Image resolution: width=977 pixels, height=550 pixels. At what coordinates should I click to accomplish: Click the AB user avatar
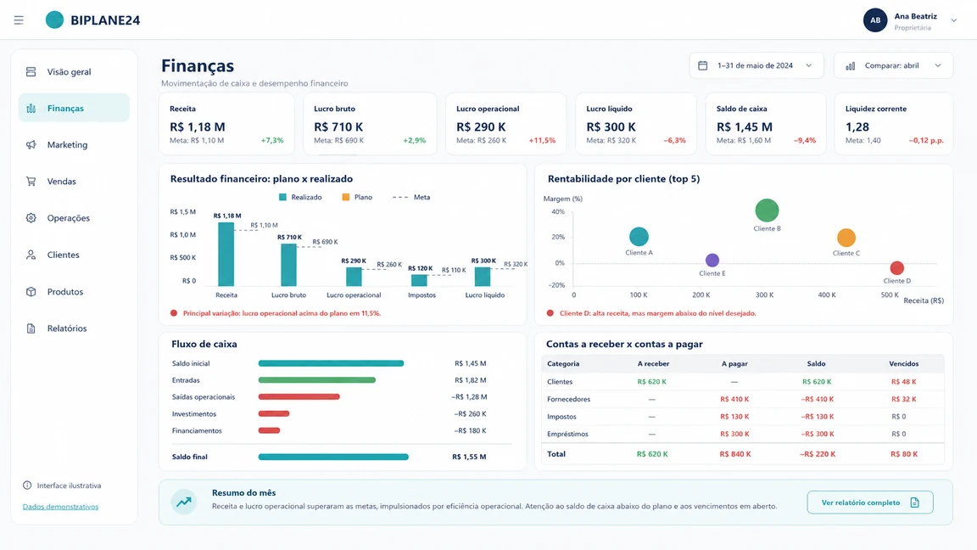(875, 20)
